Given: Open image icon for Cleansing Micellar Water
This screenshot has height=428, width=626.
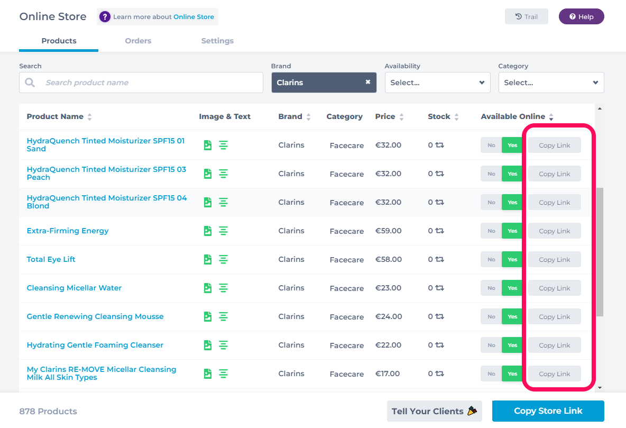Looking at the screenshot, I should (x=208, y=288).
